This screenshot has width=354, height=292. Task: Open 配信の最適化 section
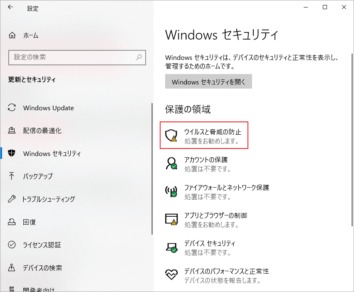pyautogui.click(x=42, y=131)
